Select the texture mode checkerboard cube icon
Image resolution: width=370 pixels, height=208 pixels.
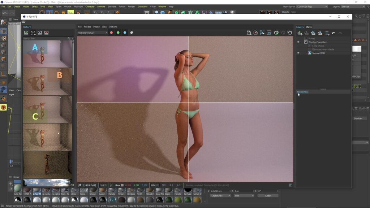click(x=4, y=38)
